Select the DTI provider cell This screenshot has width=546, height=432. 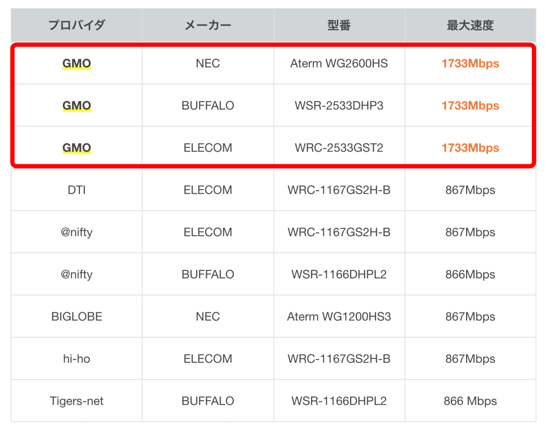coord(76,190)
